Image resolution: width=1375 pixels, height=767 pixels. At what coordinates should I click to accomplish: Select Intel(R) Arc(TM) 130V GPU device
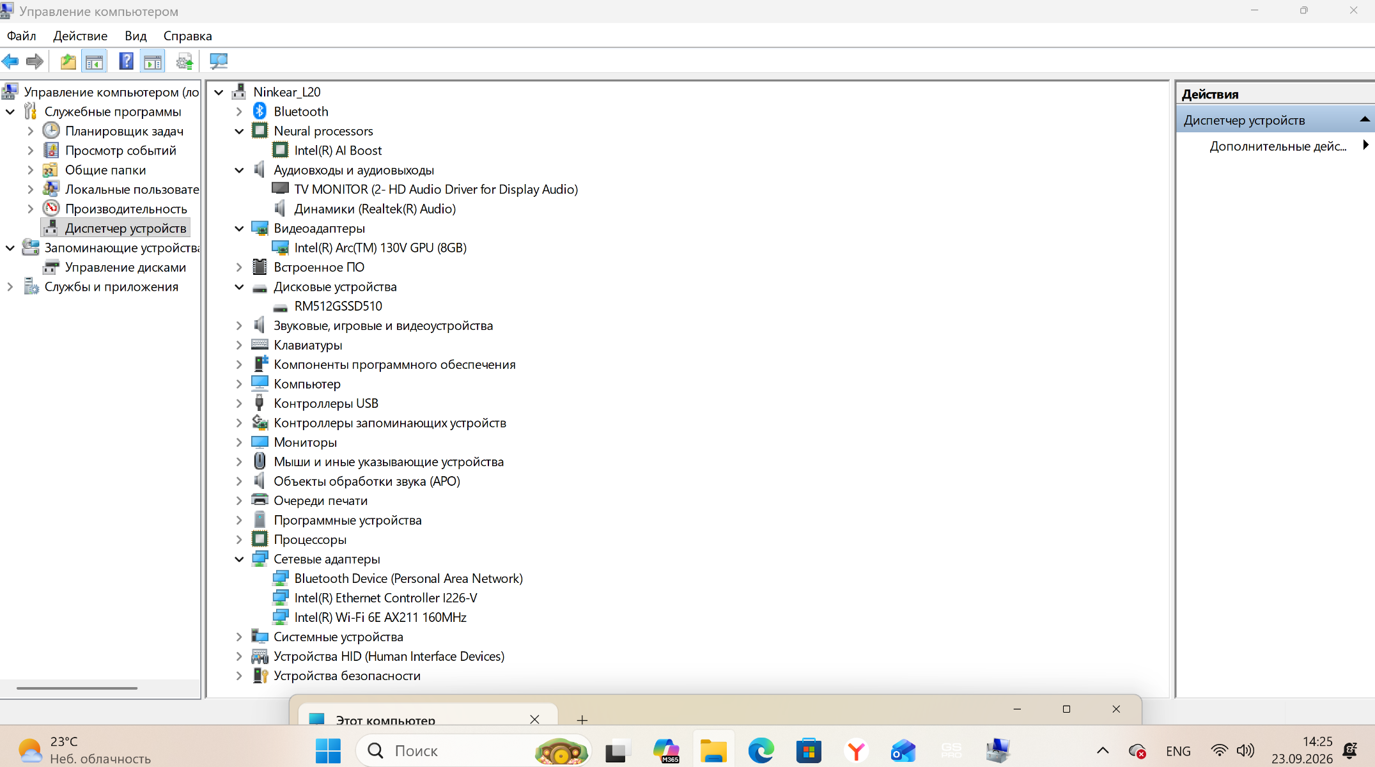(380, 248)
